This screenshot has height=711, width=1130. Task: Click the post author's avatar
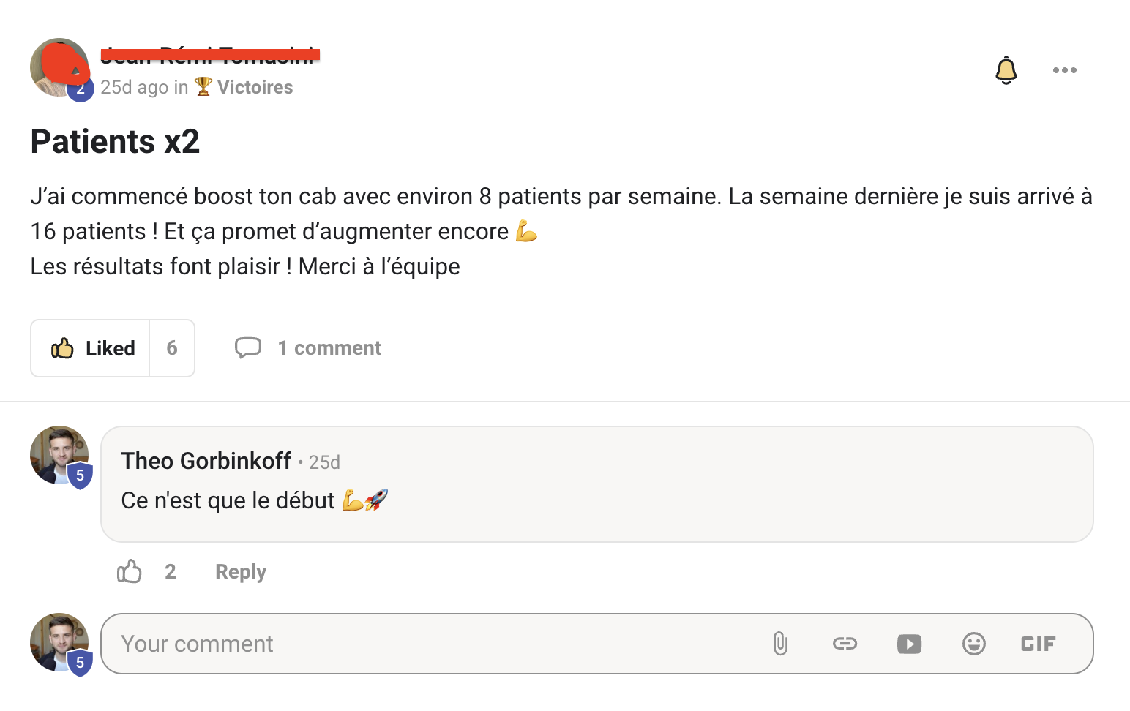pyautogui.click(x=59, y=67)
